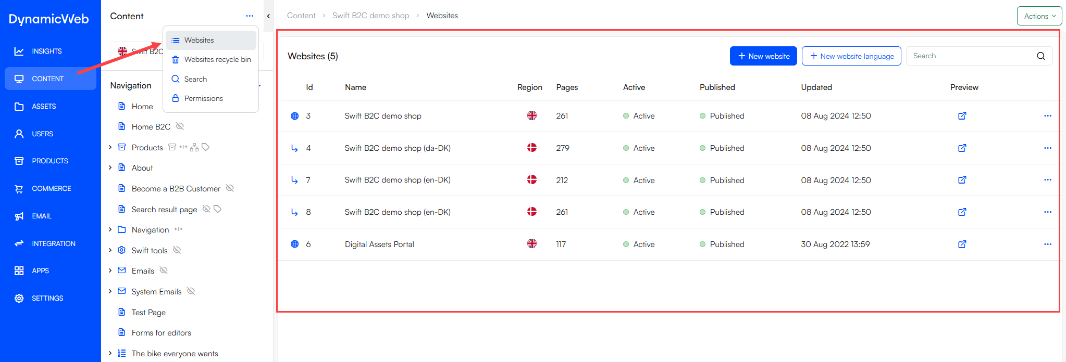Viewport: 1066px width, 362px height.
Task: Select Forms for editors in the tree
Action: coord(161,332)
